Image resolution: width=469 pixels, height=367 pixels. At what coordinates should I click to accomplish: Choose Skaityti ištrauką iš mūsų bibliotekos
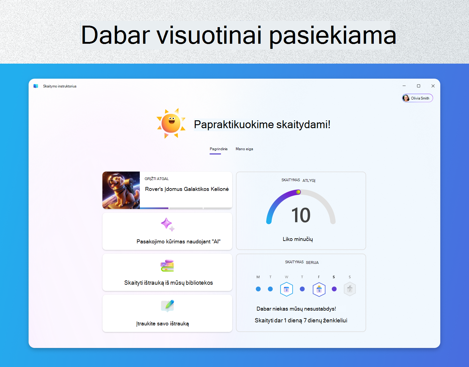tap(167, 272)
